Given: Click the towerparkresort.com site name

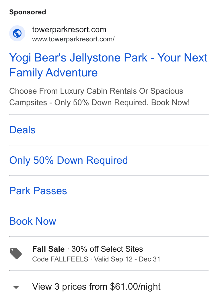Looking at the screenshot, I should 69,30.
